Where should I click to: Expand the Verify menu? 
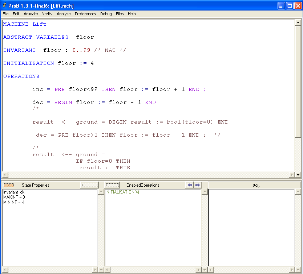point(47,14)
